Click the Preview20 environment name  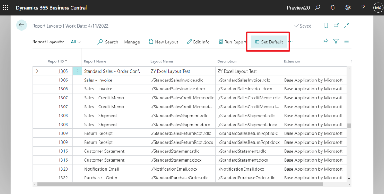(x=298, y=8)
